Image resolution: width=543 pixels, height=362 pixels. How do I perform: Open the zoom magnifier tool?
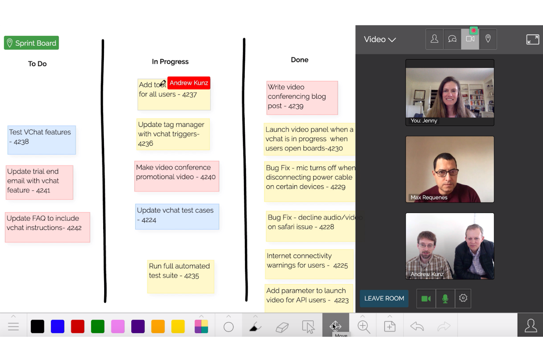(364, 326)
